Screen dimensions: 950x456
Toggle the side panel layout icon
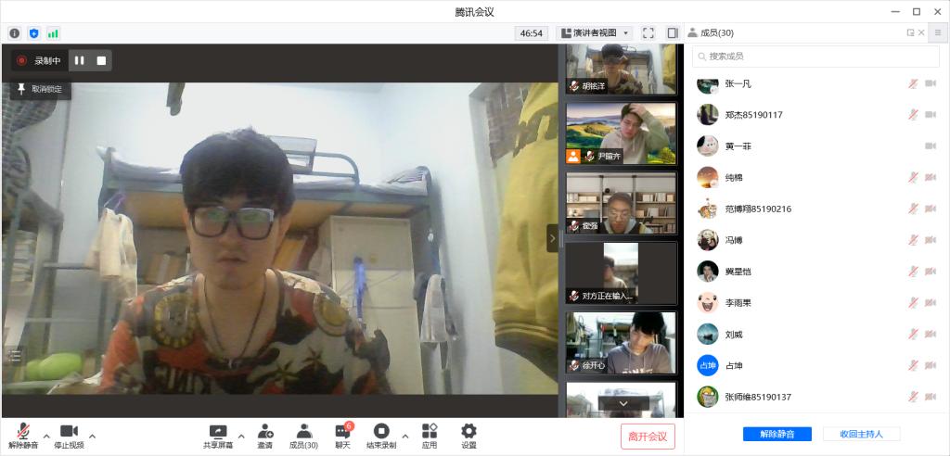(673, 33)
